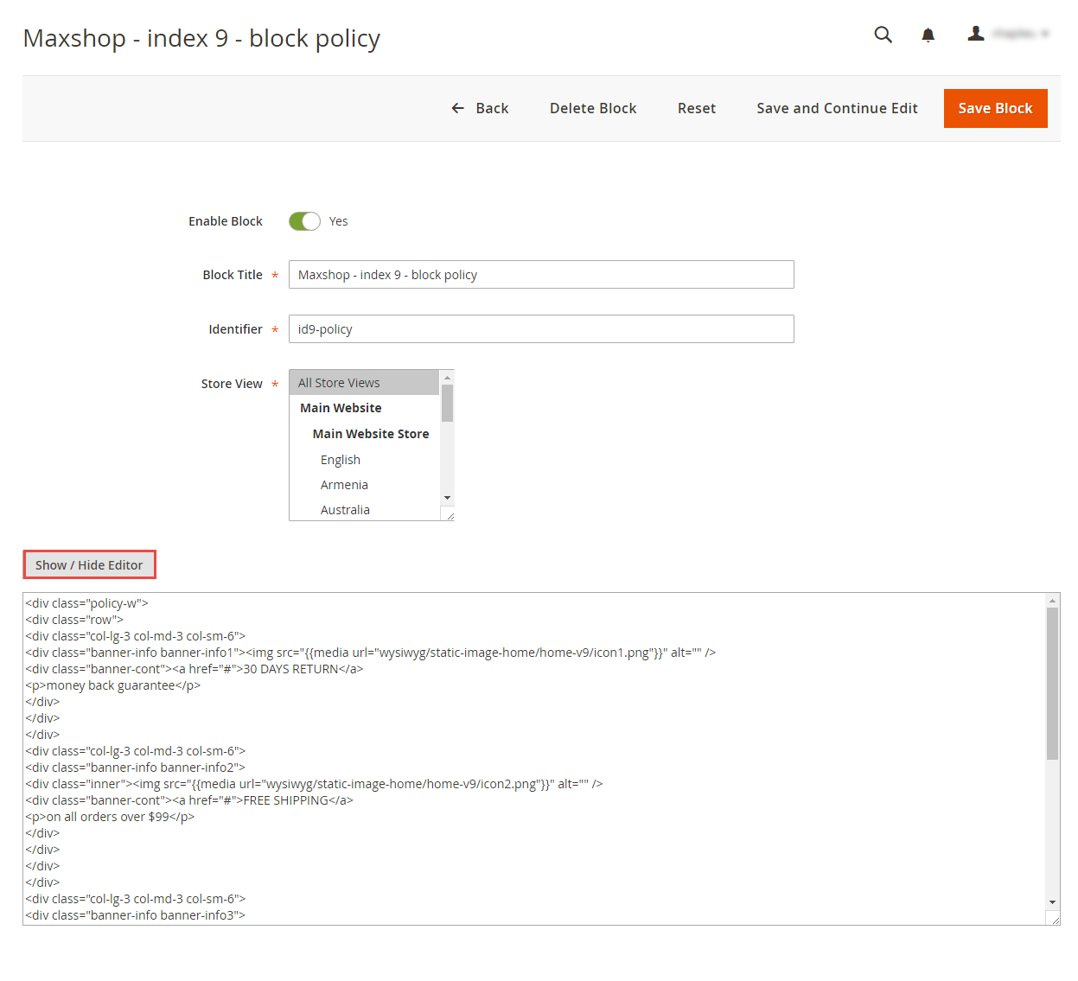This screenshot has width=1078, height=981.
Task: Click content editor scroll up arrow
Action: click(1052, 601)
